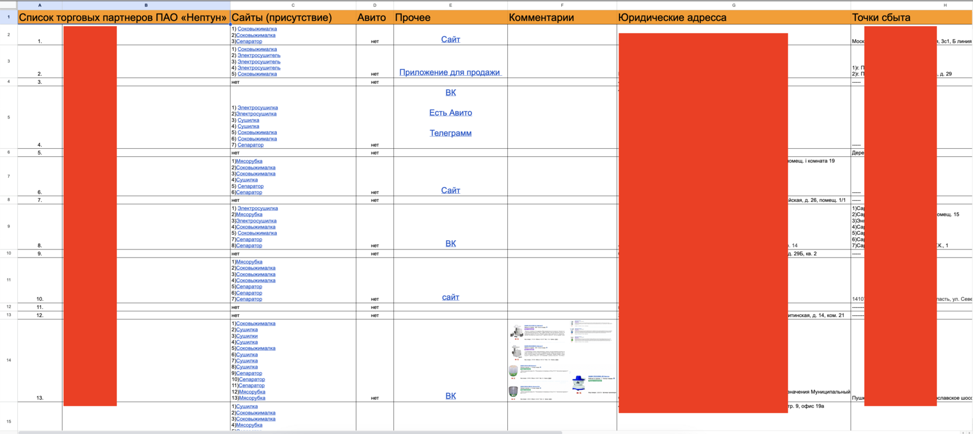Select the partner number cell '8.'

[x=39, y=227]
